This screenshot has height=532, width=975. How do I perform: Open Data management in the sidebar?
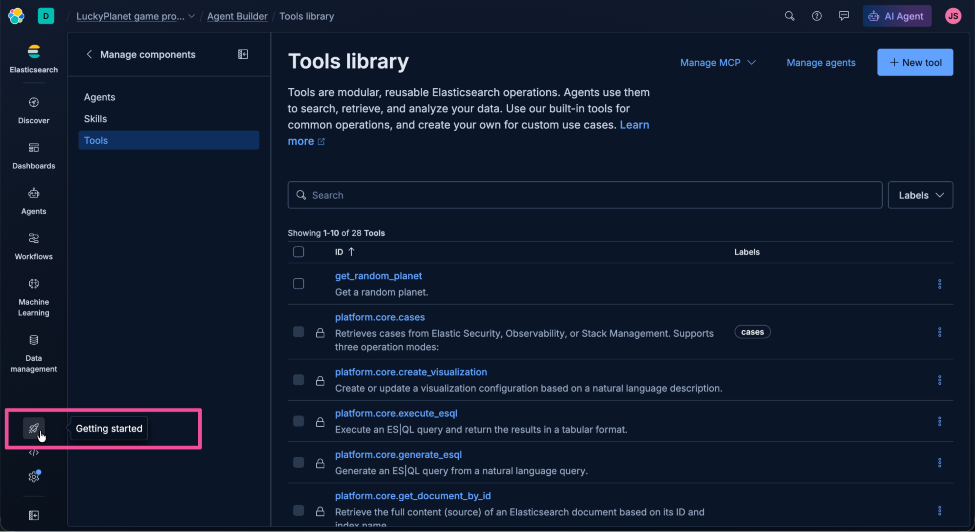click(x=34, y=354)
